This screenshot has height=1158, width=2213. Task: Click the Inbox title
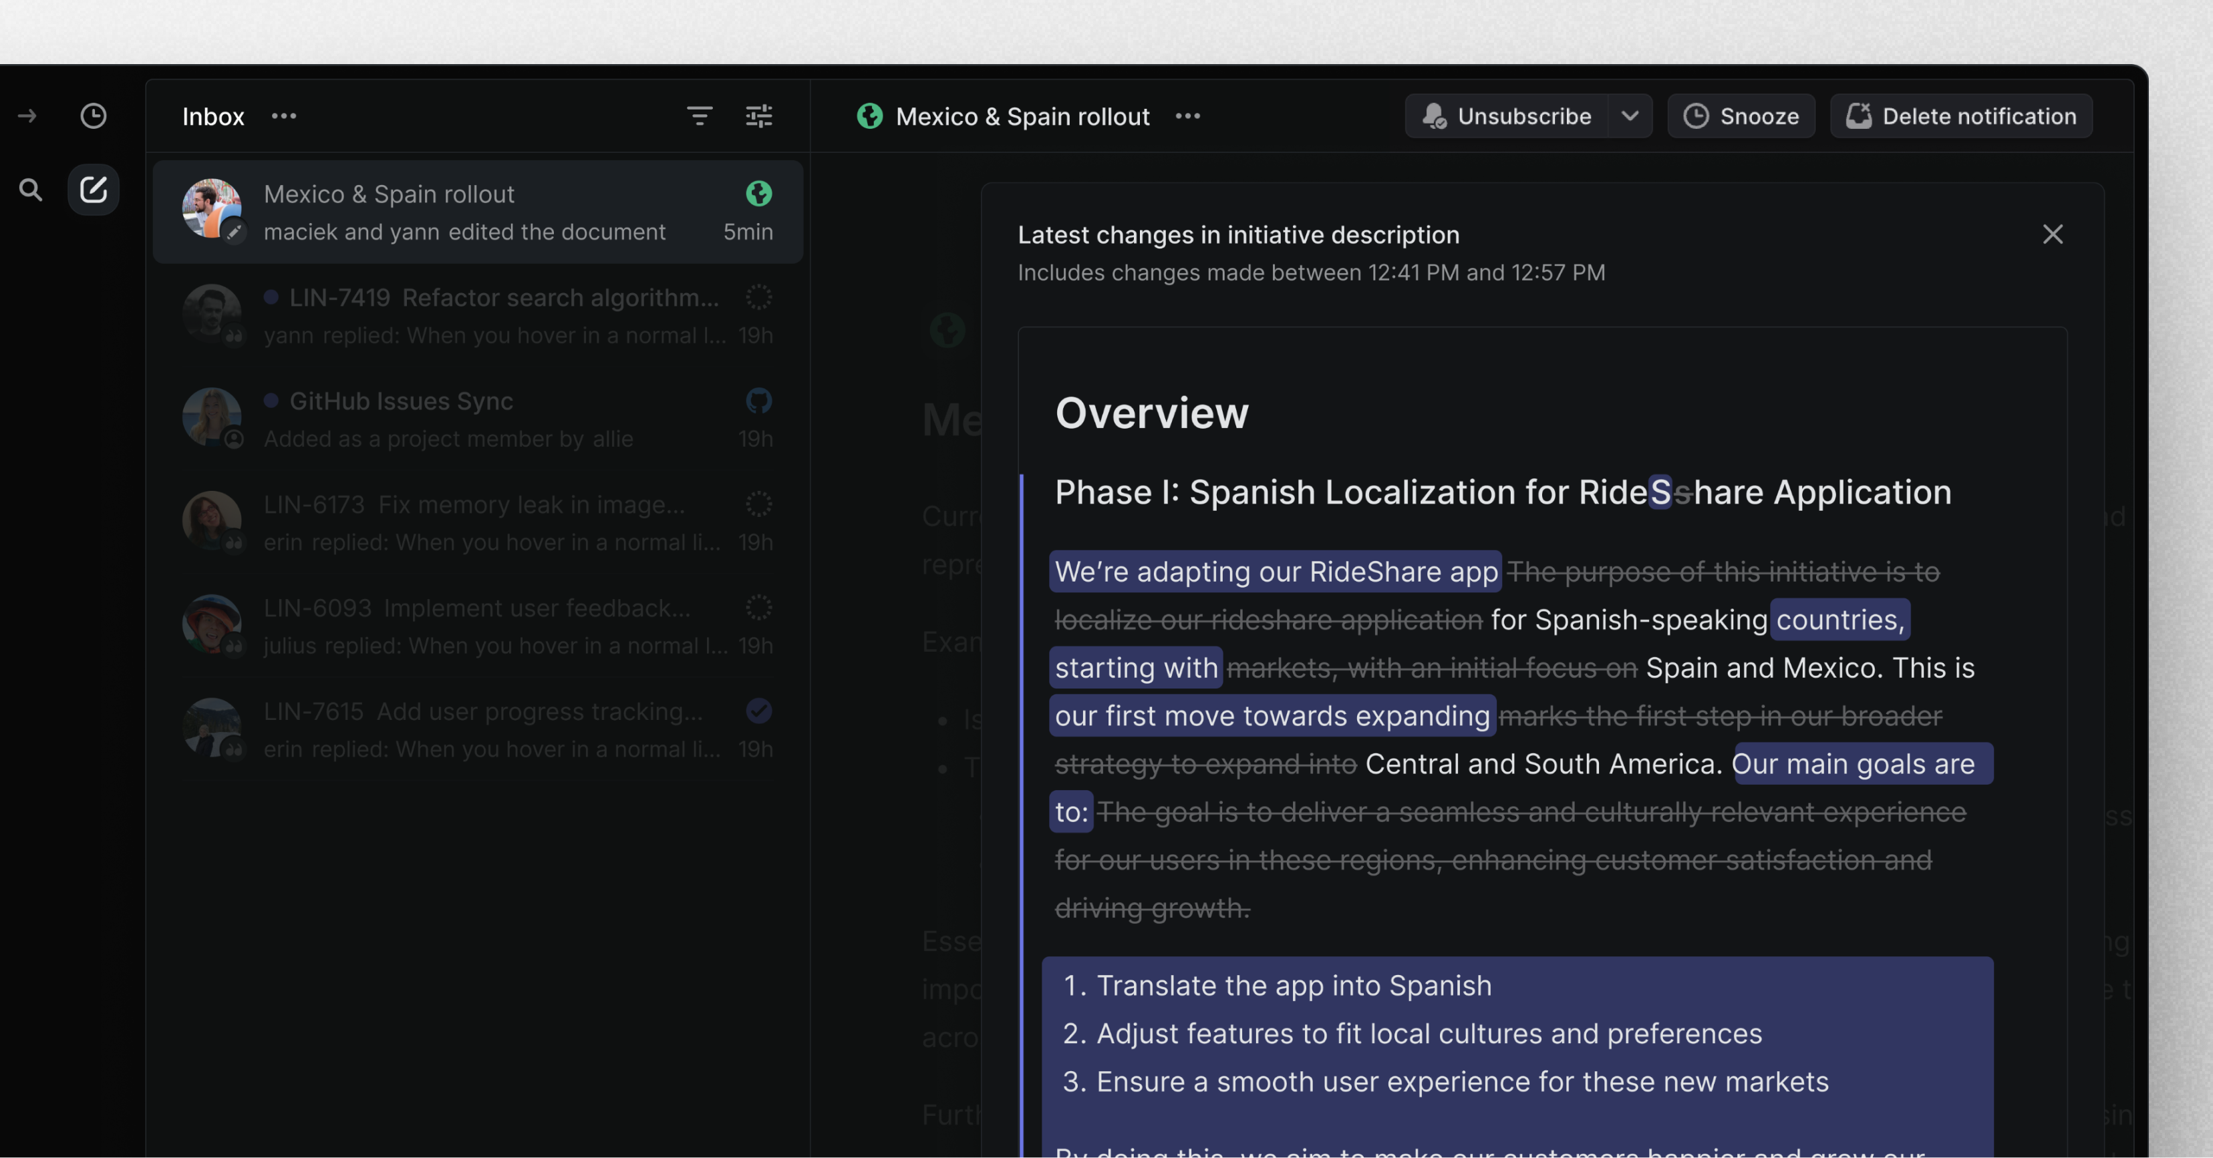pos(213,116)
